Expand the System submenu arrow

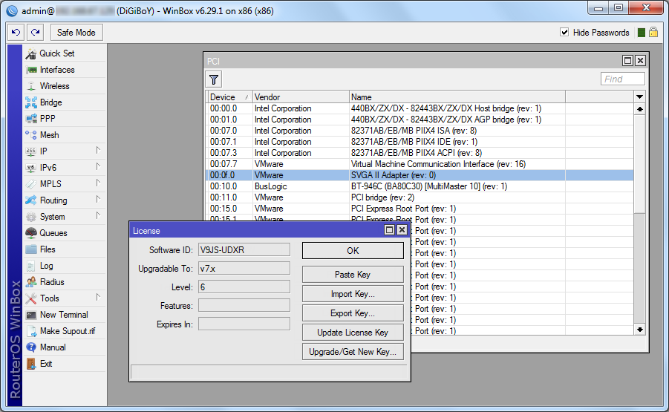point(98,215)
